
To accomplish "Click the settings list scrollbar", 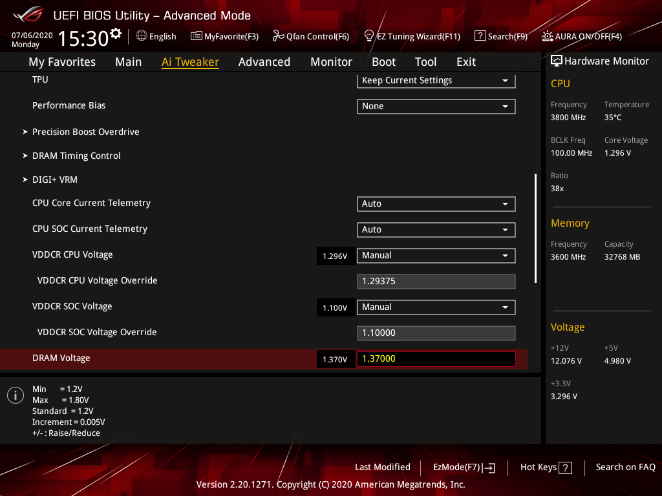I will point(535,228).
